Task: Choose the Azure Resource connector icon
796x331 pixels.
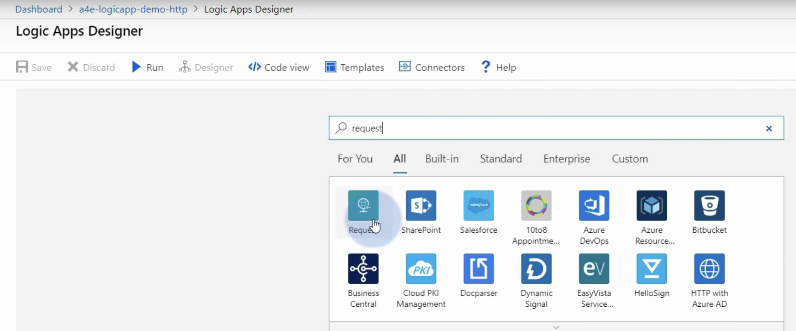Action: click(652, 206)
